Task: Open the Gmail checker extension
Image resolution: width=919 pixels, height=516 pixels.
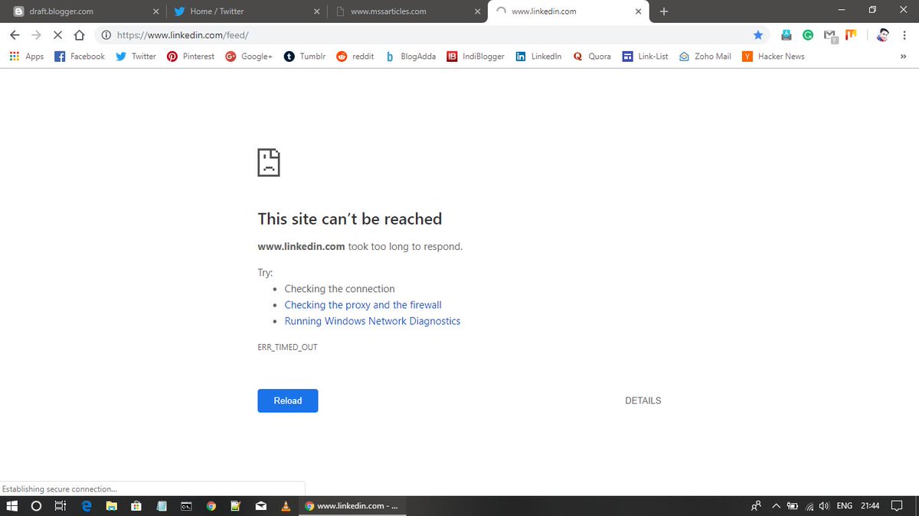Action: [829, 35]
